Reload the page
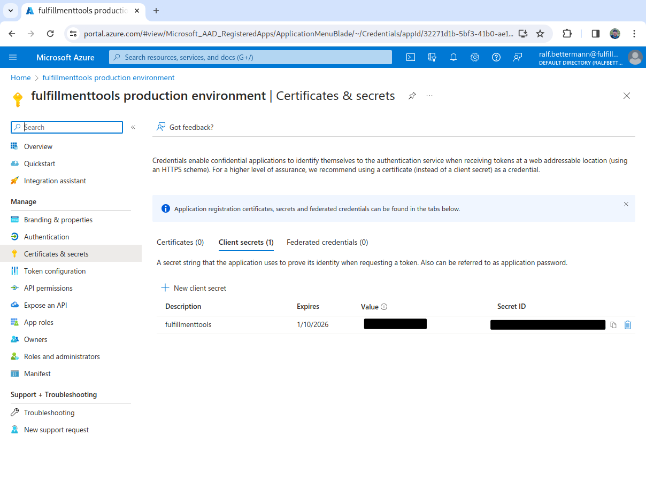646x482 pixels. [x=50, y=33]
